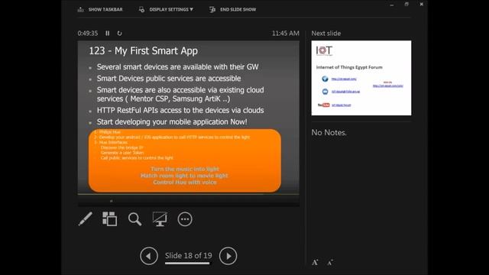The image size is (489, 275).
Task: Open more slide show options menu
Action: [185, 219]
